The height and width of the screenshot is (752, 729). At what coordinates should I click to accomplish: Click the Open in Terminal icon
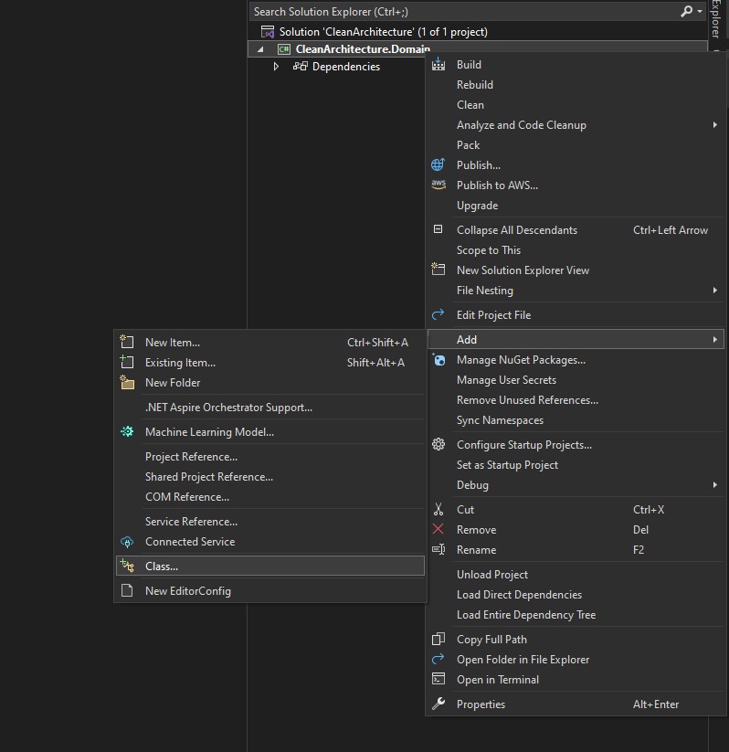tap(438, 679)
